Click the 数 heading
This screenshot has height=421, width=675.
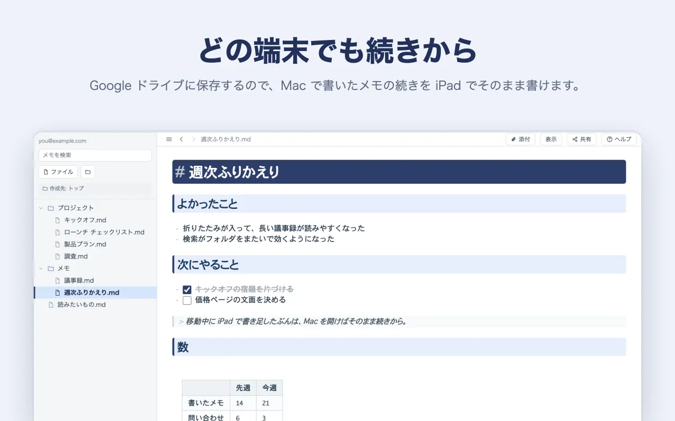pyautogui.click(x=399, y=347)
